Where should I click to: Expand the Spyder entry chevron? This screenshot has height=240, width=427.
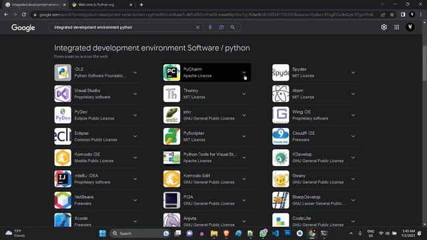click(353, 73)
